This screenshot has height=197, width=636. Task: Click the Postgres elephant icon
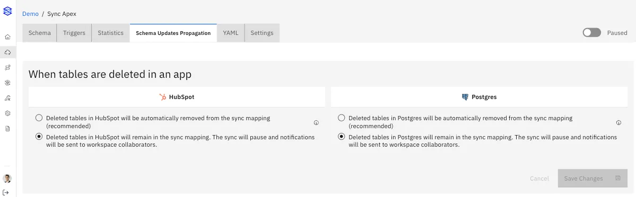click(465, 97)
